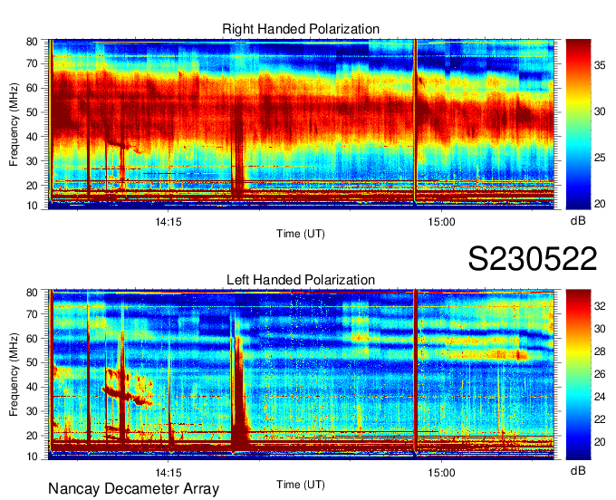Click the 15:00 tick label under top plot
Image resolution: width=616 pixels, height=500 pixels.
[x=441, y=222]
